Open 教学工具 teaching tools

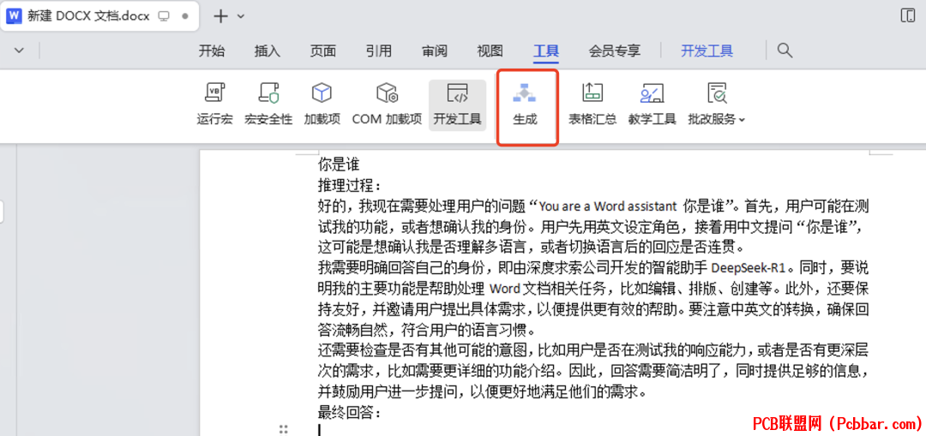click(x=652, y=105)
